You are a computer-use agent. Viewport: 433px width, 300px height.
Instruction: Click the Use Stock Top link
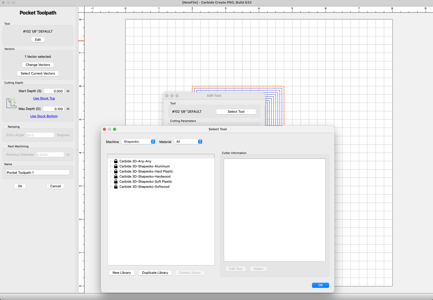(44, 98)
